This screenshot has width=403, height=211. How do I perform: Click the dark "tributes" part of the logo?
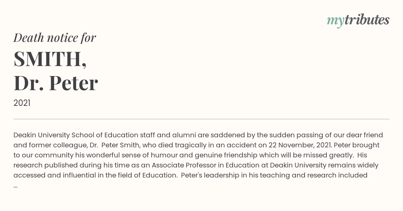(x=367, y=20)
